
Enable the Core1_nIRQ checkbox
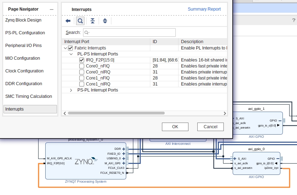tap(81, 84)
